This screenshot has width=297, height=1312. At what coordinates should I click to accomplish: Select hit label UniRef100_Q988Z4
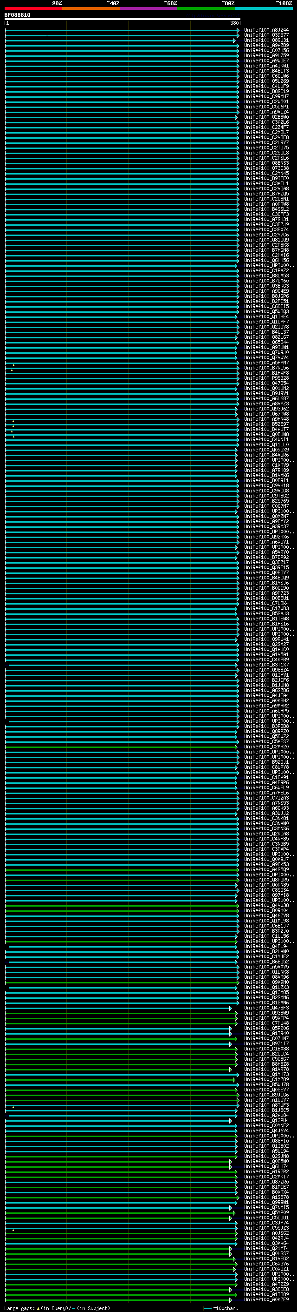[x=266, y=670]
